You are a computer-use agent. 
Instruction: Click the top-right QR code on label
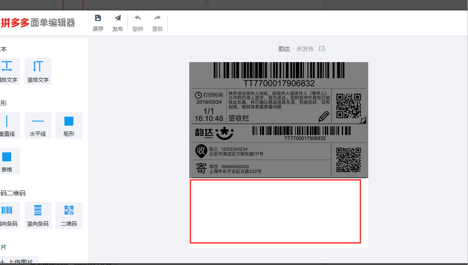click(x=349, y=106)
